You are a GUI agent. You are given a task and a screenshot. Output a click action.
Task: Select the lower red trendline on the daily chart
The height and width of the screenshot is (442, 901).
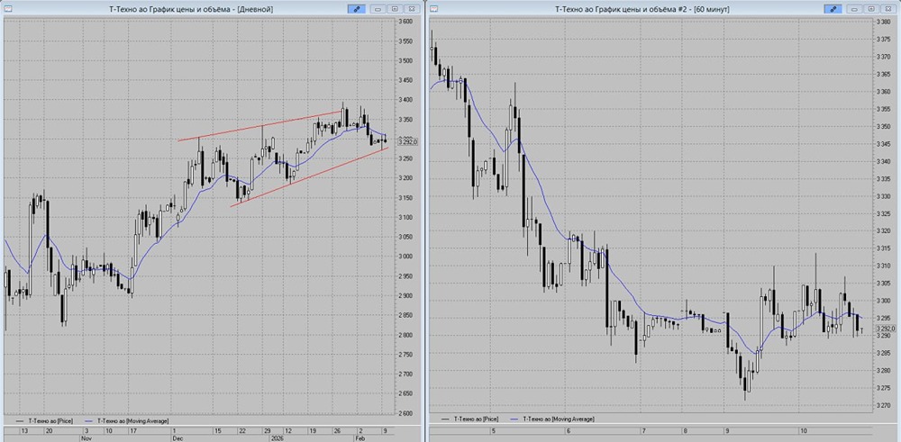[309, 176]
